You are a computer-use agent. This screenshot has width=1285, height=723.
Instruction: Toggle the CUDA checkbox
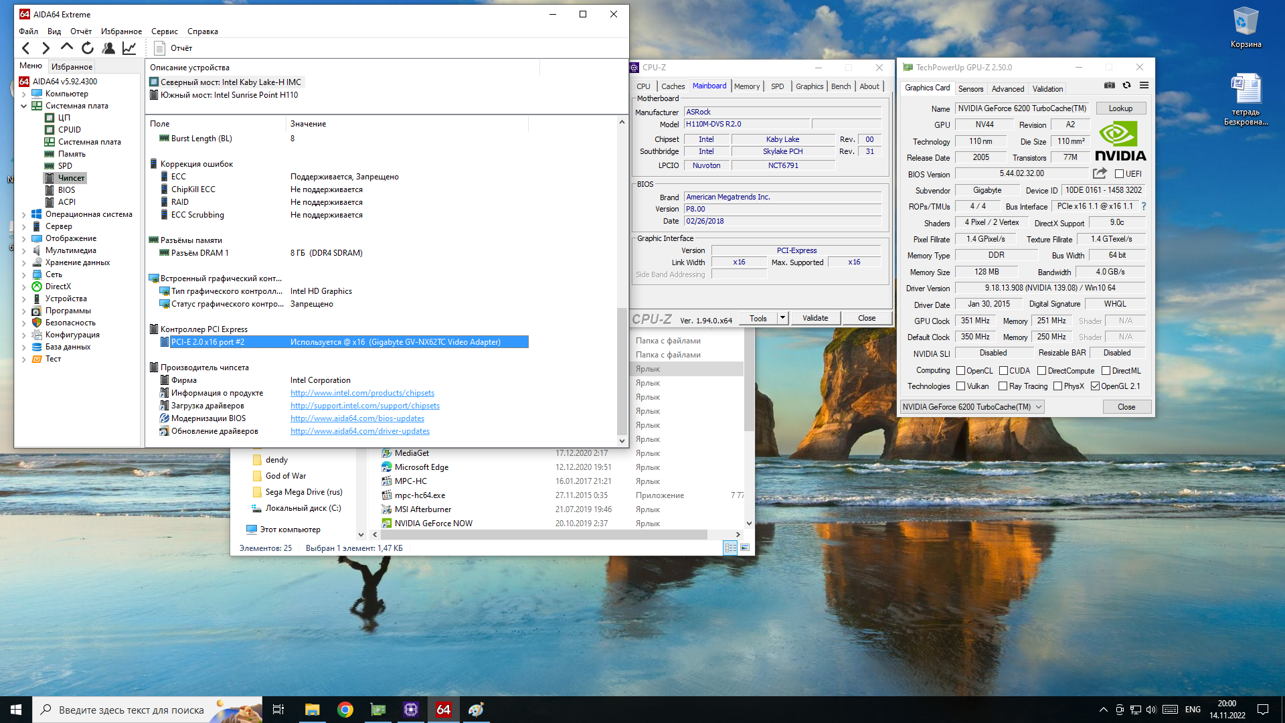(1003, 371)
